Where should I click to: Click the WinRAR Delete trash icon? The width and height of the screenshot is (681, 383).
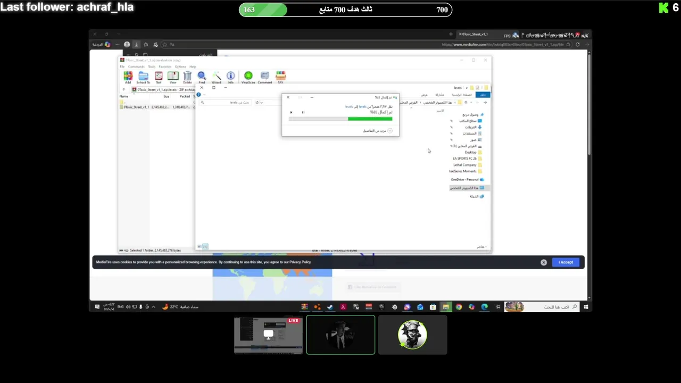click(187, 78)
